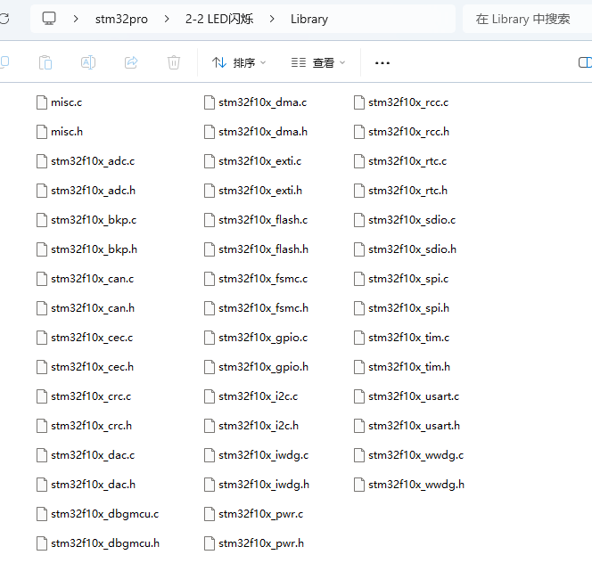
Task: Click the 在 Library 中搜索 search box
Action: point(527,19)
